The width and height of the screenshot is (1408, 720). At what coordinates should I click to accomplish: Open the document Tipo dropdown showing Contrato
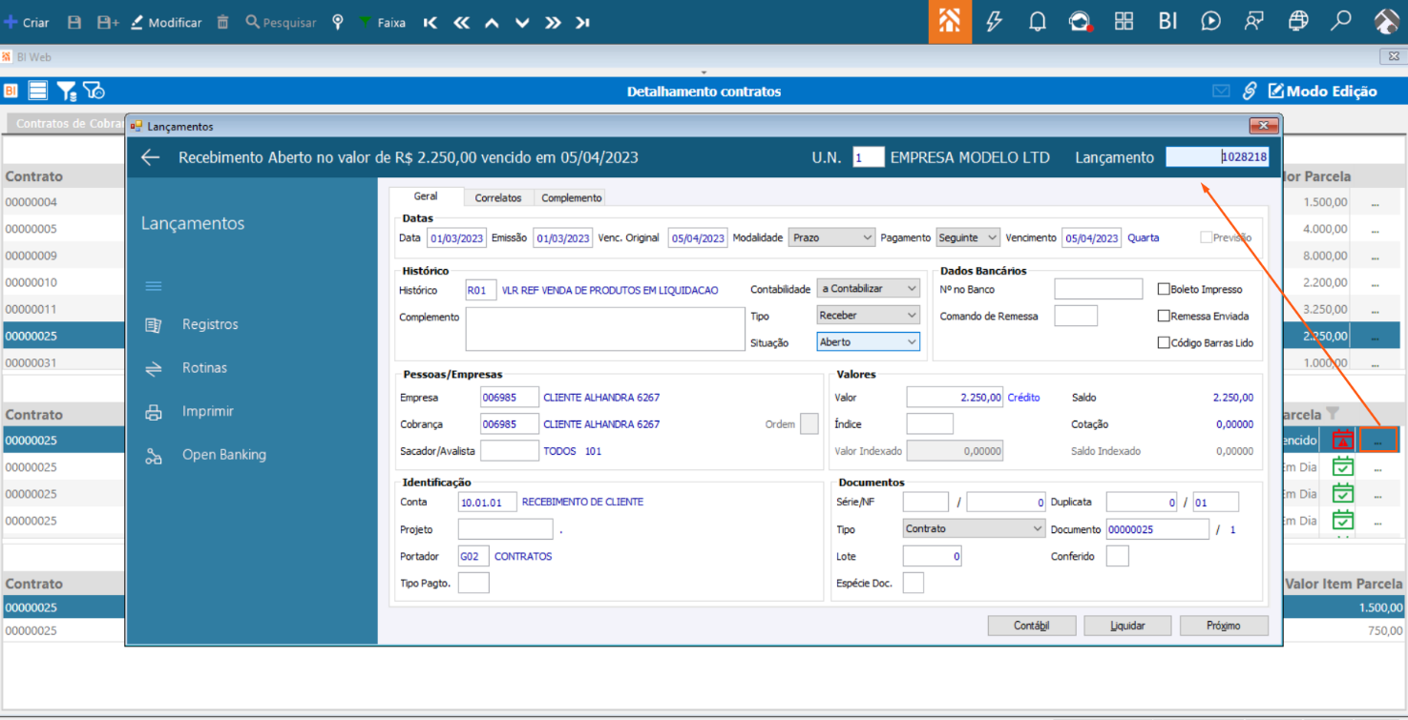coord(975,528)
